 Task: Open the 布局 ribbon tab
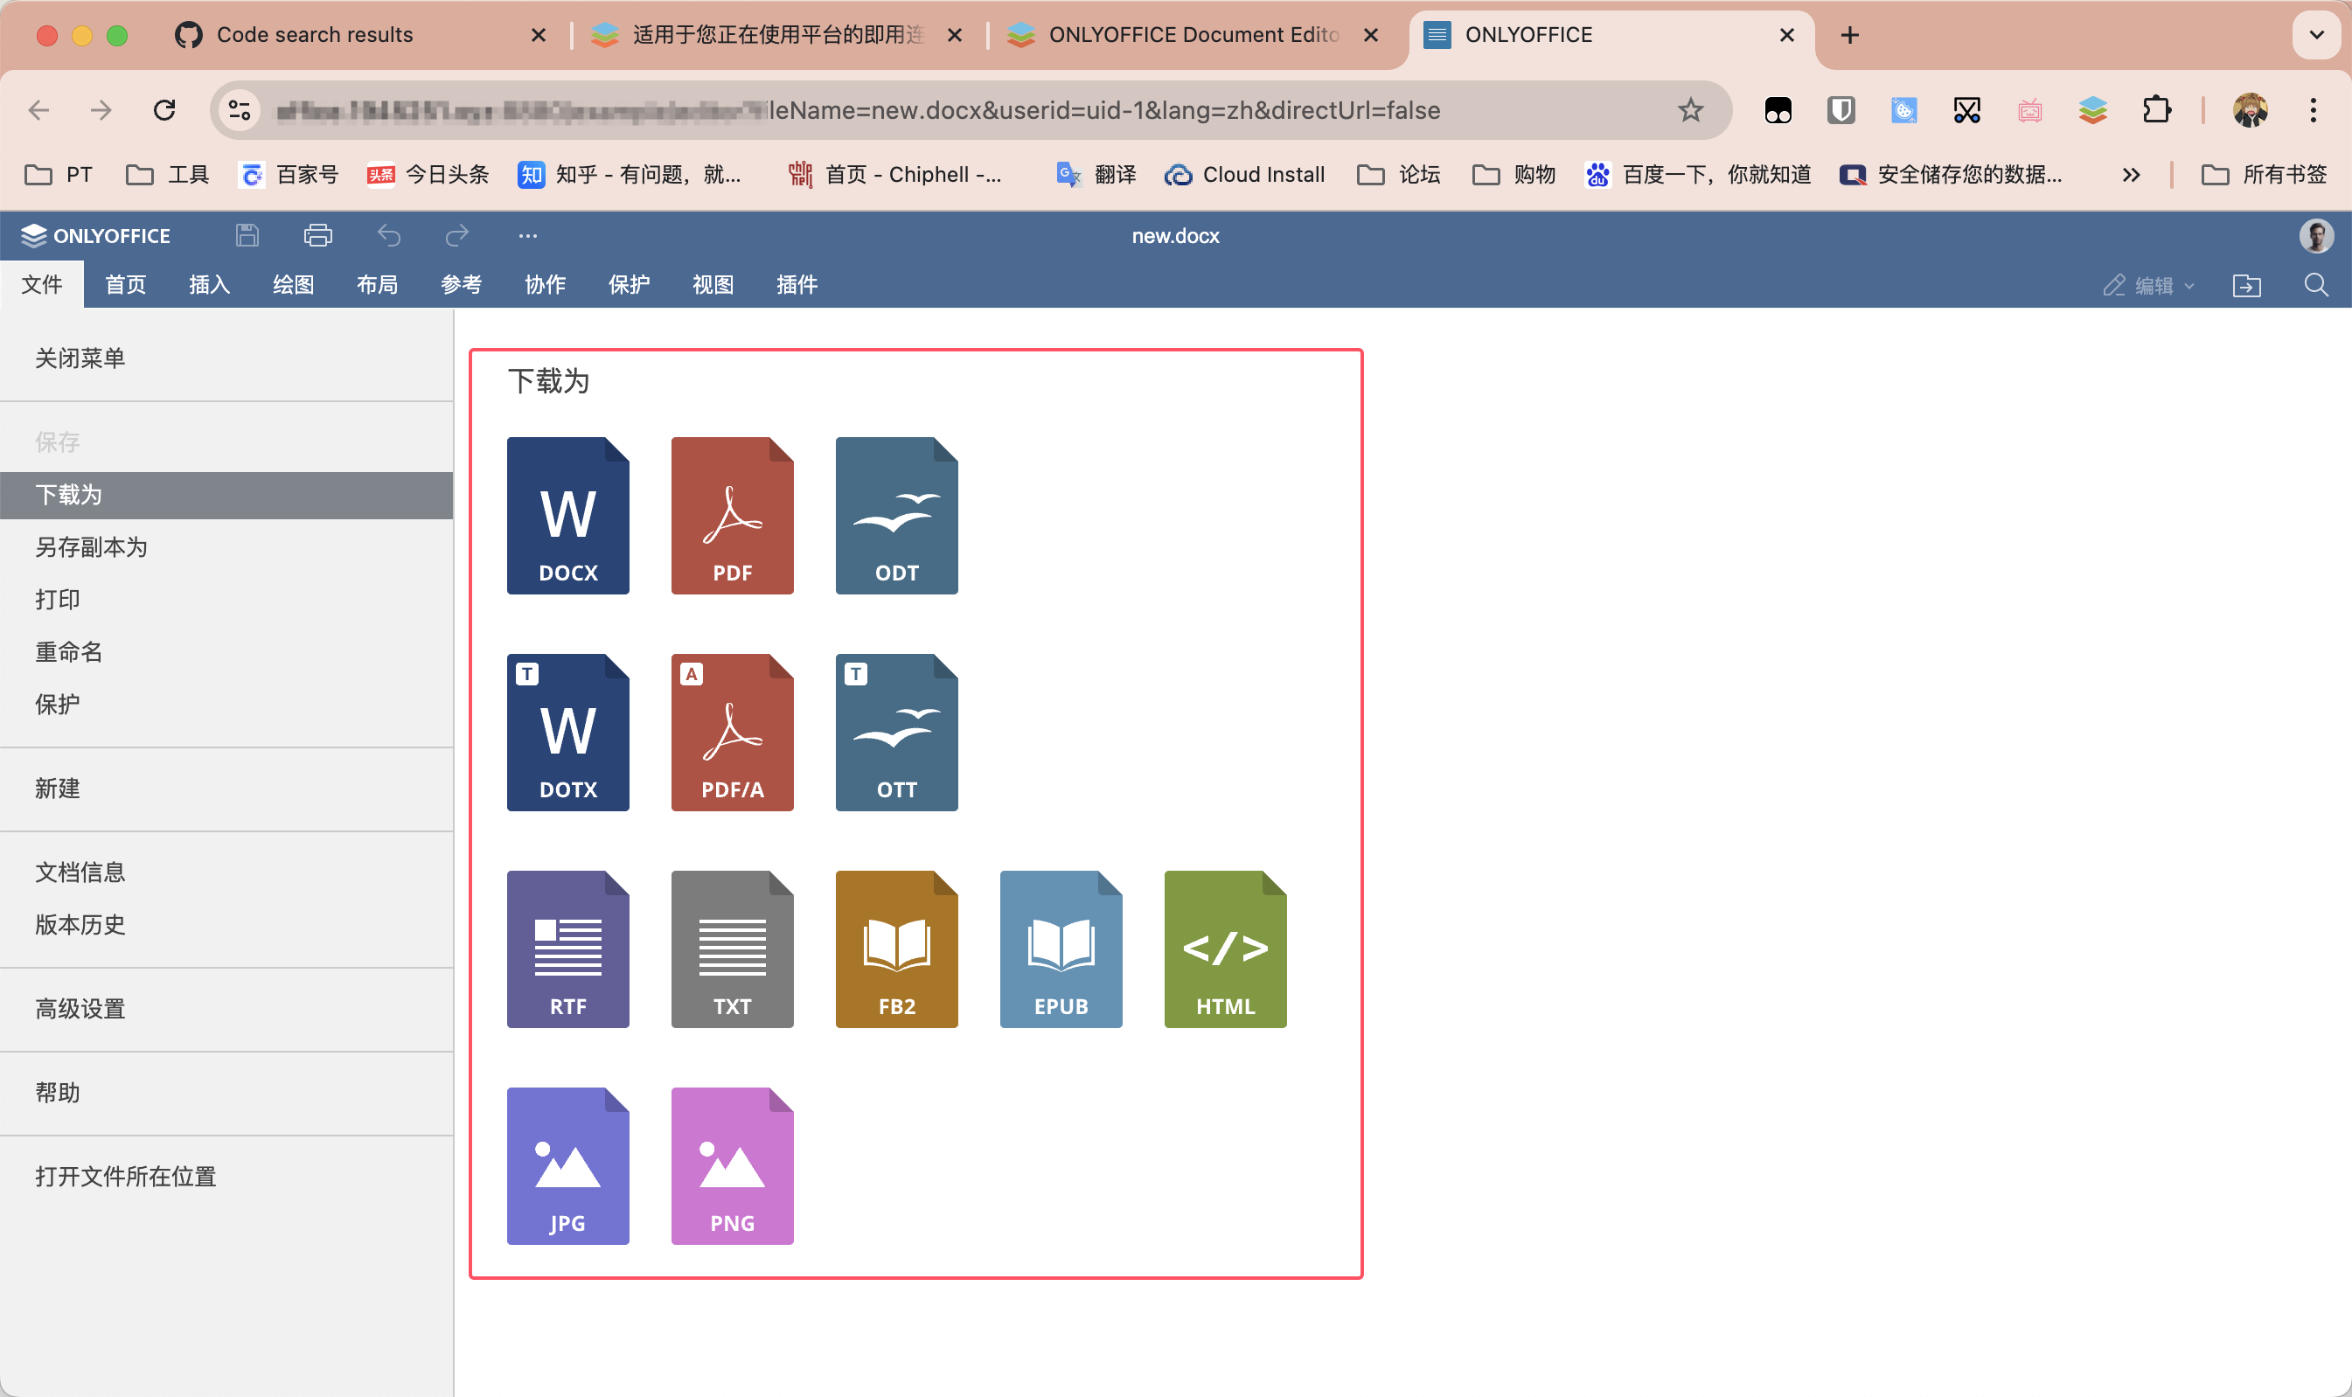377,284
